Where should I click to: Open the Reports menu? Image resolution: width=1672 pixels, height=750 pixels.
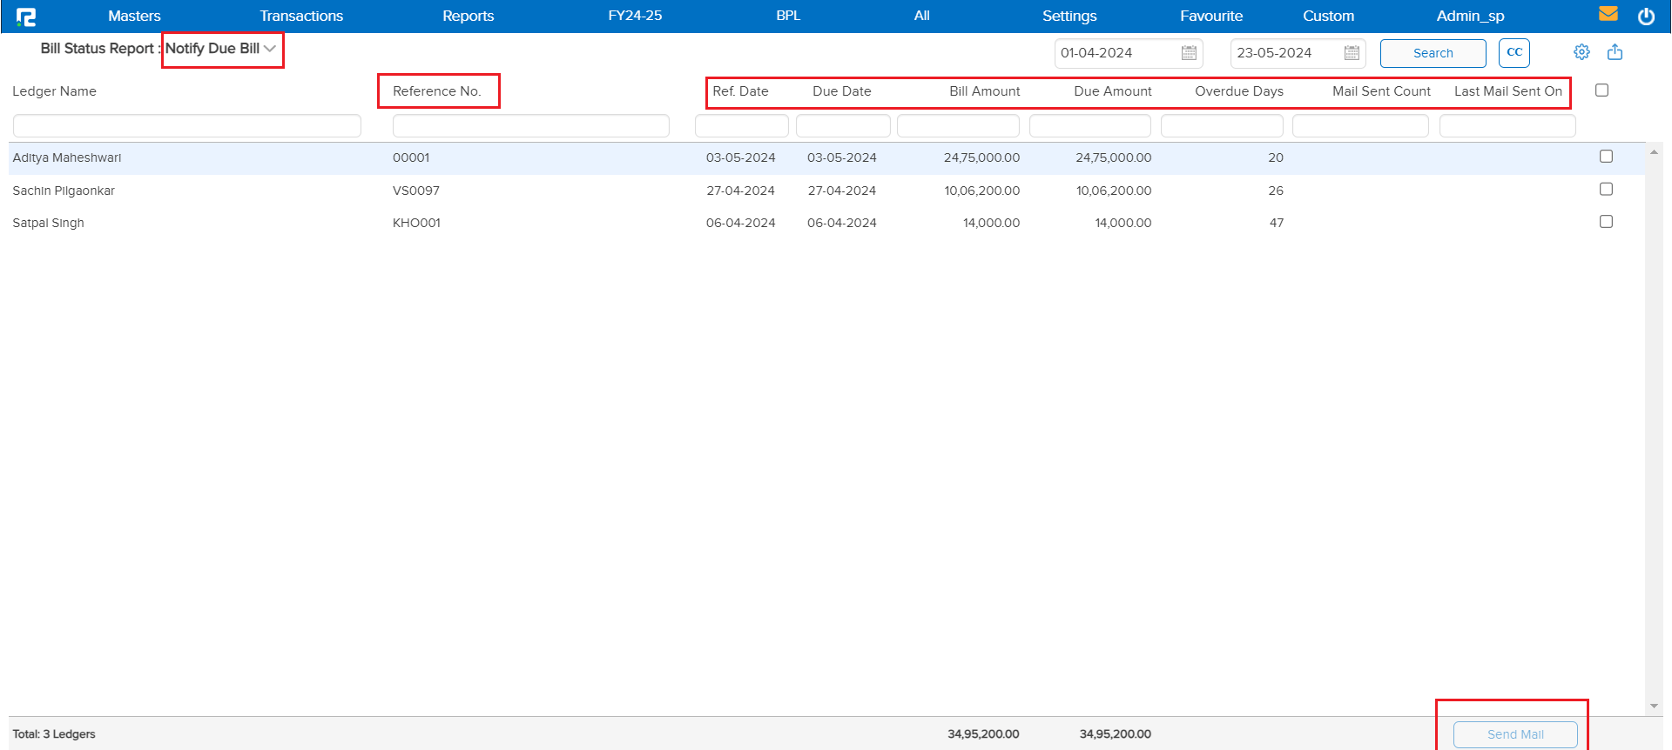click(x=468, y=16)
